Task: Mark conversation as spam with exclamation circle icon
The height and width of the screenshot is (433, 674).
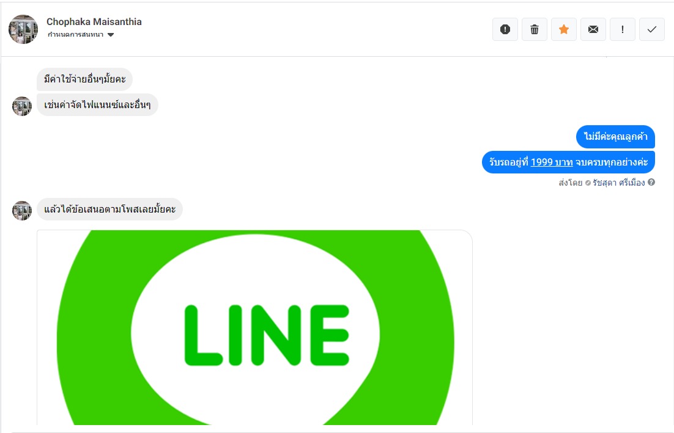Action: (505, 29)
